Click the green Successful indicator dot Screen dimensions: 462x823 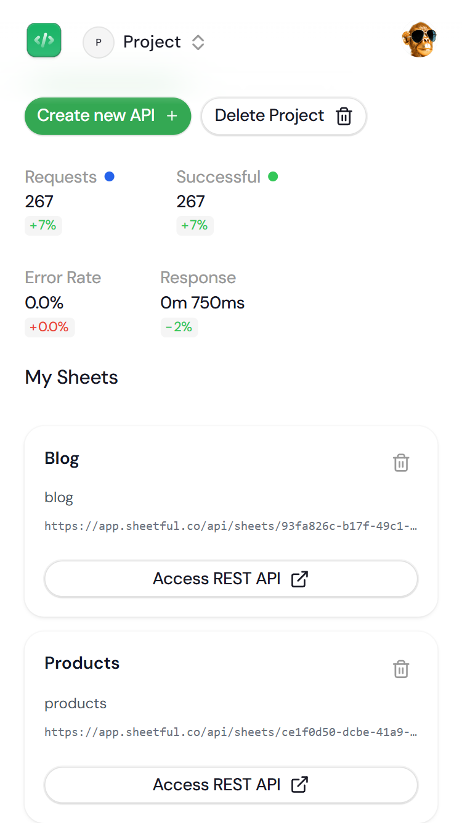point(273,177)
